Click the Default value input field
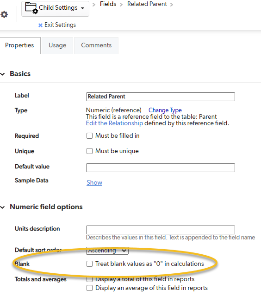 coord(161,168)
